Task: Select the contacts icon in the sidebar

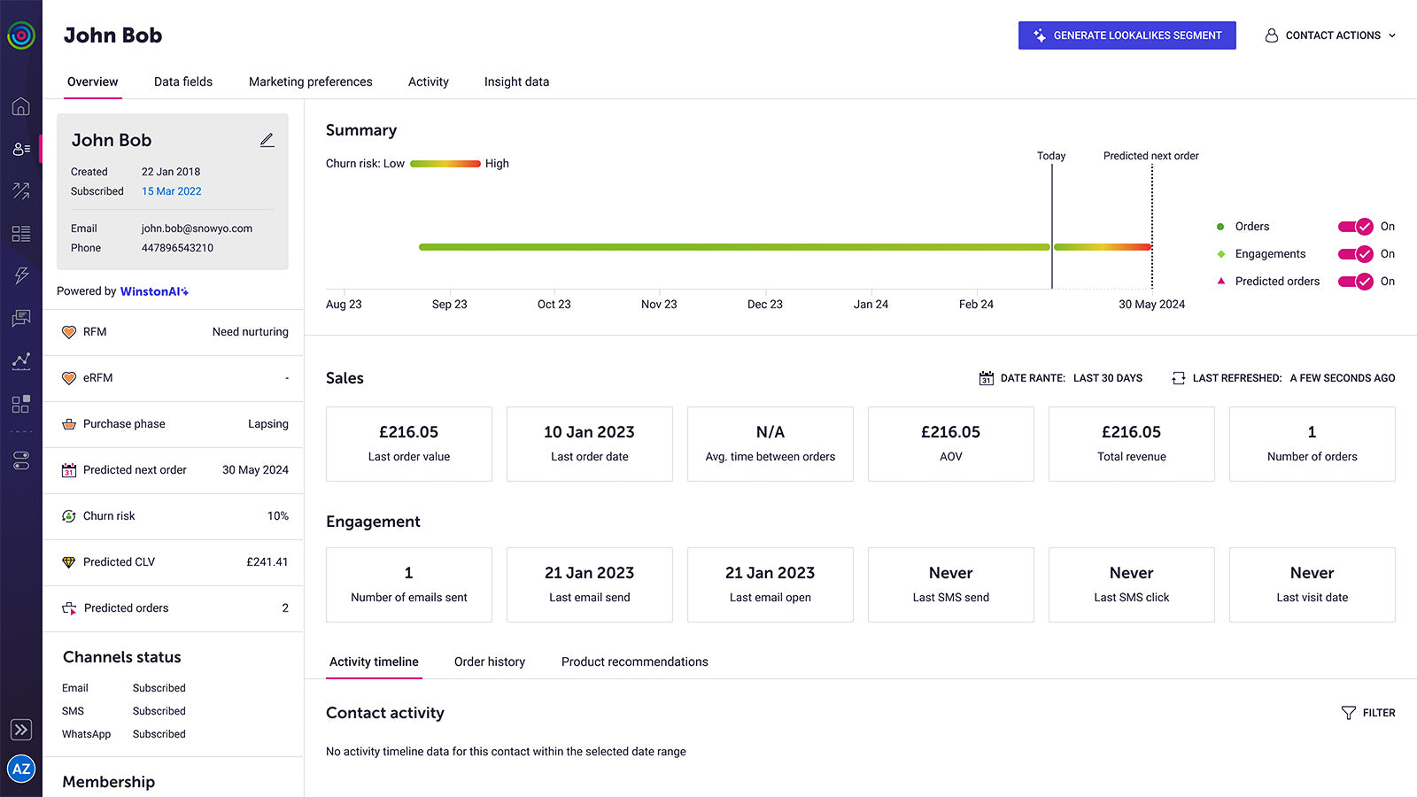Action: coord(21,149)
